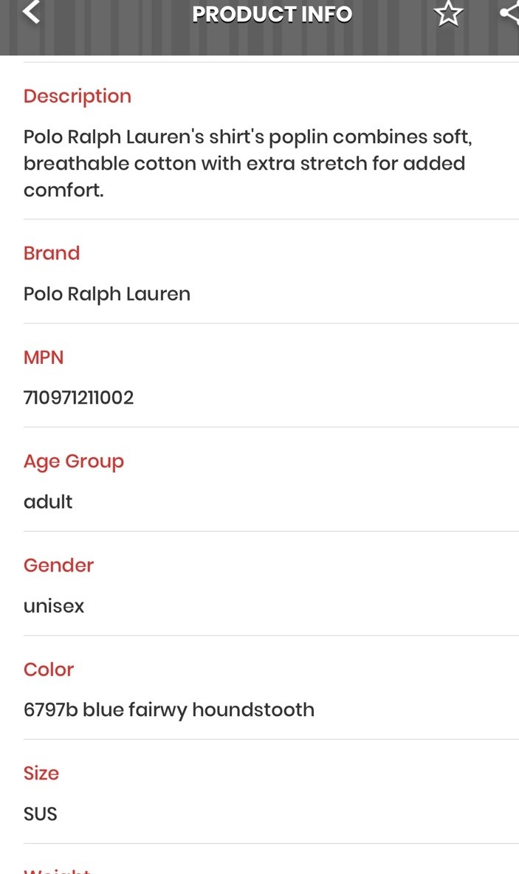Tap the word comfort ending the description
This screenshot has width=519, height=874.
[63, 190]
